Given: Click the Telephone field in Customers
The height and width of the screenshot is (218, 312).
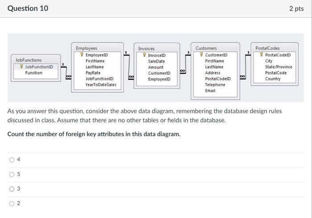Looking at the screenshot, I should [x=215, y=85].
